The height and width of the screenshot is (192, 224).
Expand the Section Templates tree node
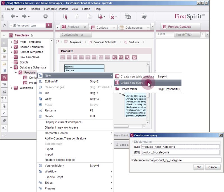pos(11,47)
